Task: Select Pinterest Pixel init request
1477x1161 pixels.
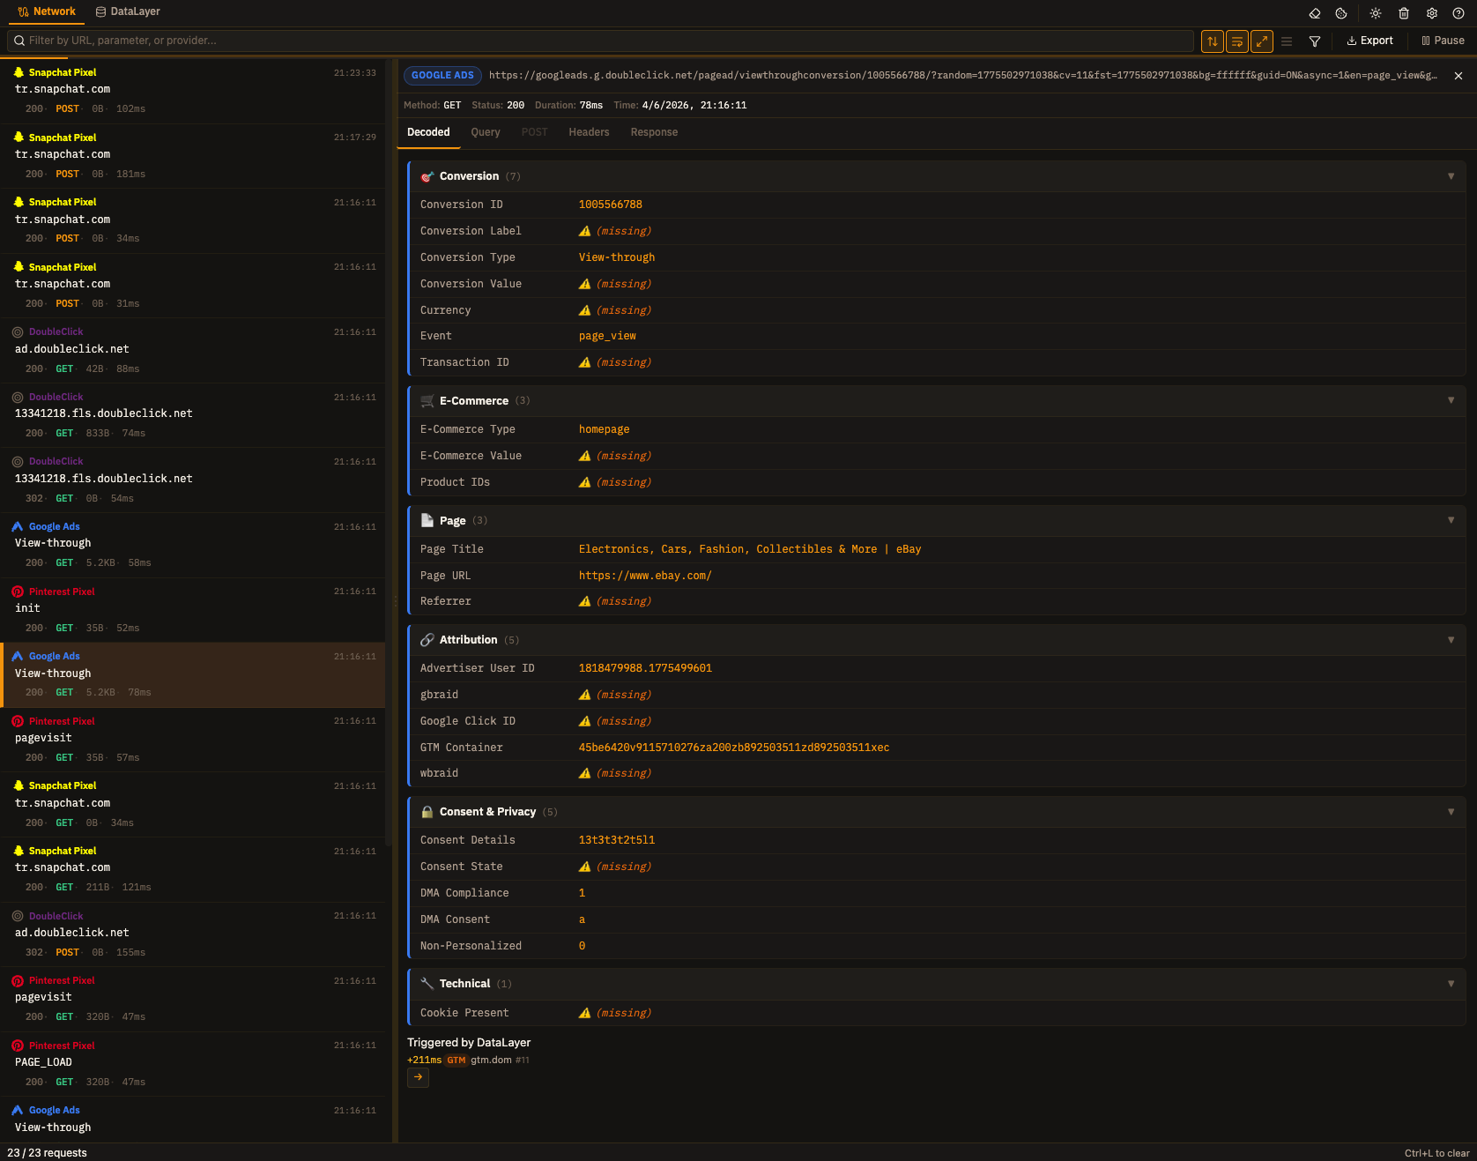Action: [x=193, y=610]
